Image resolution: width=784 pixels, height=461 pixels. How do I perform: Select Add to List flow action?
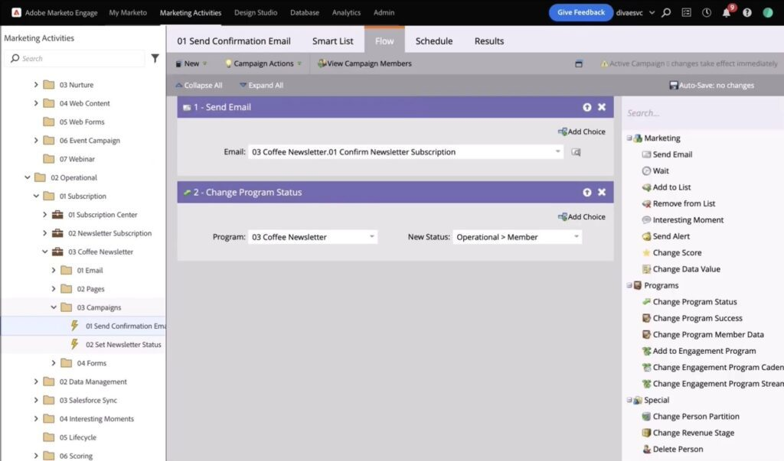pyautogui.click(x=666, y=187)
